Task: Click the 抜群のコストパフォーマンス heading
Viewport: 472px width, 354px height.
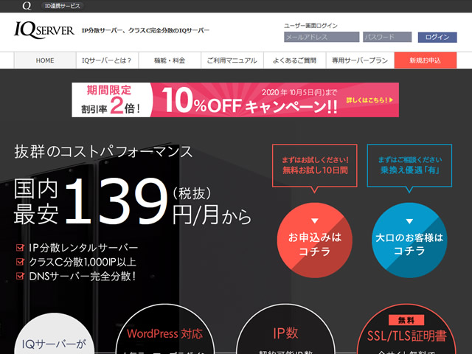Action: 103,151
